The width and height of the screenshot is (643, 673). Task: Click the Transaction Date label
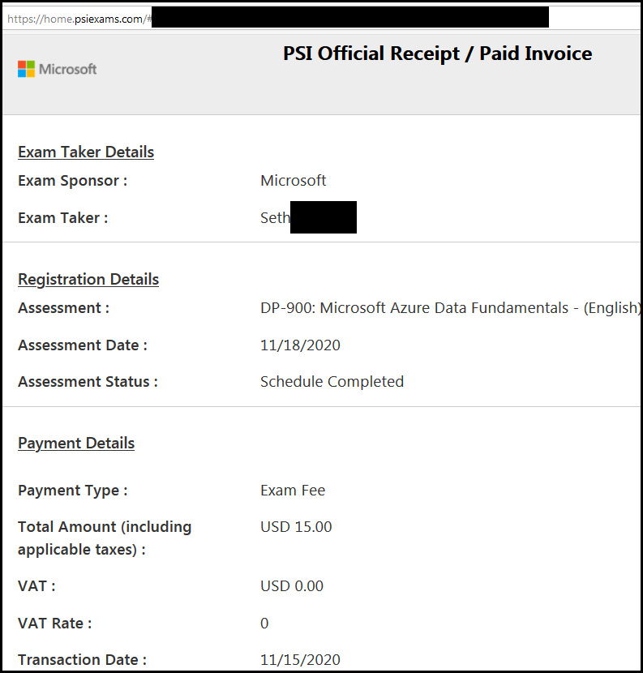pos(82,660)
